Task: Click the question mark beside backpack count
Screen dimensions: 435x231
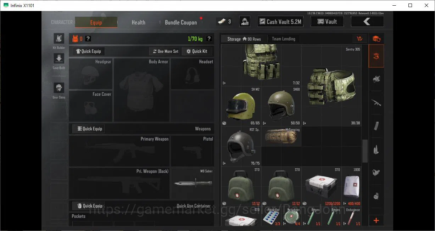Action: point(88,39)
